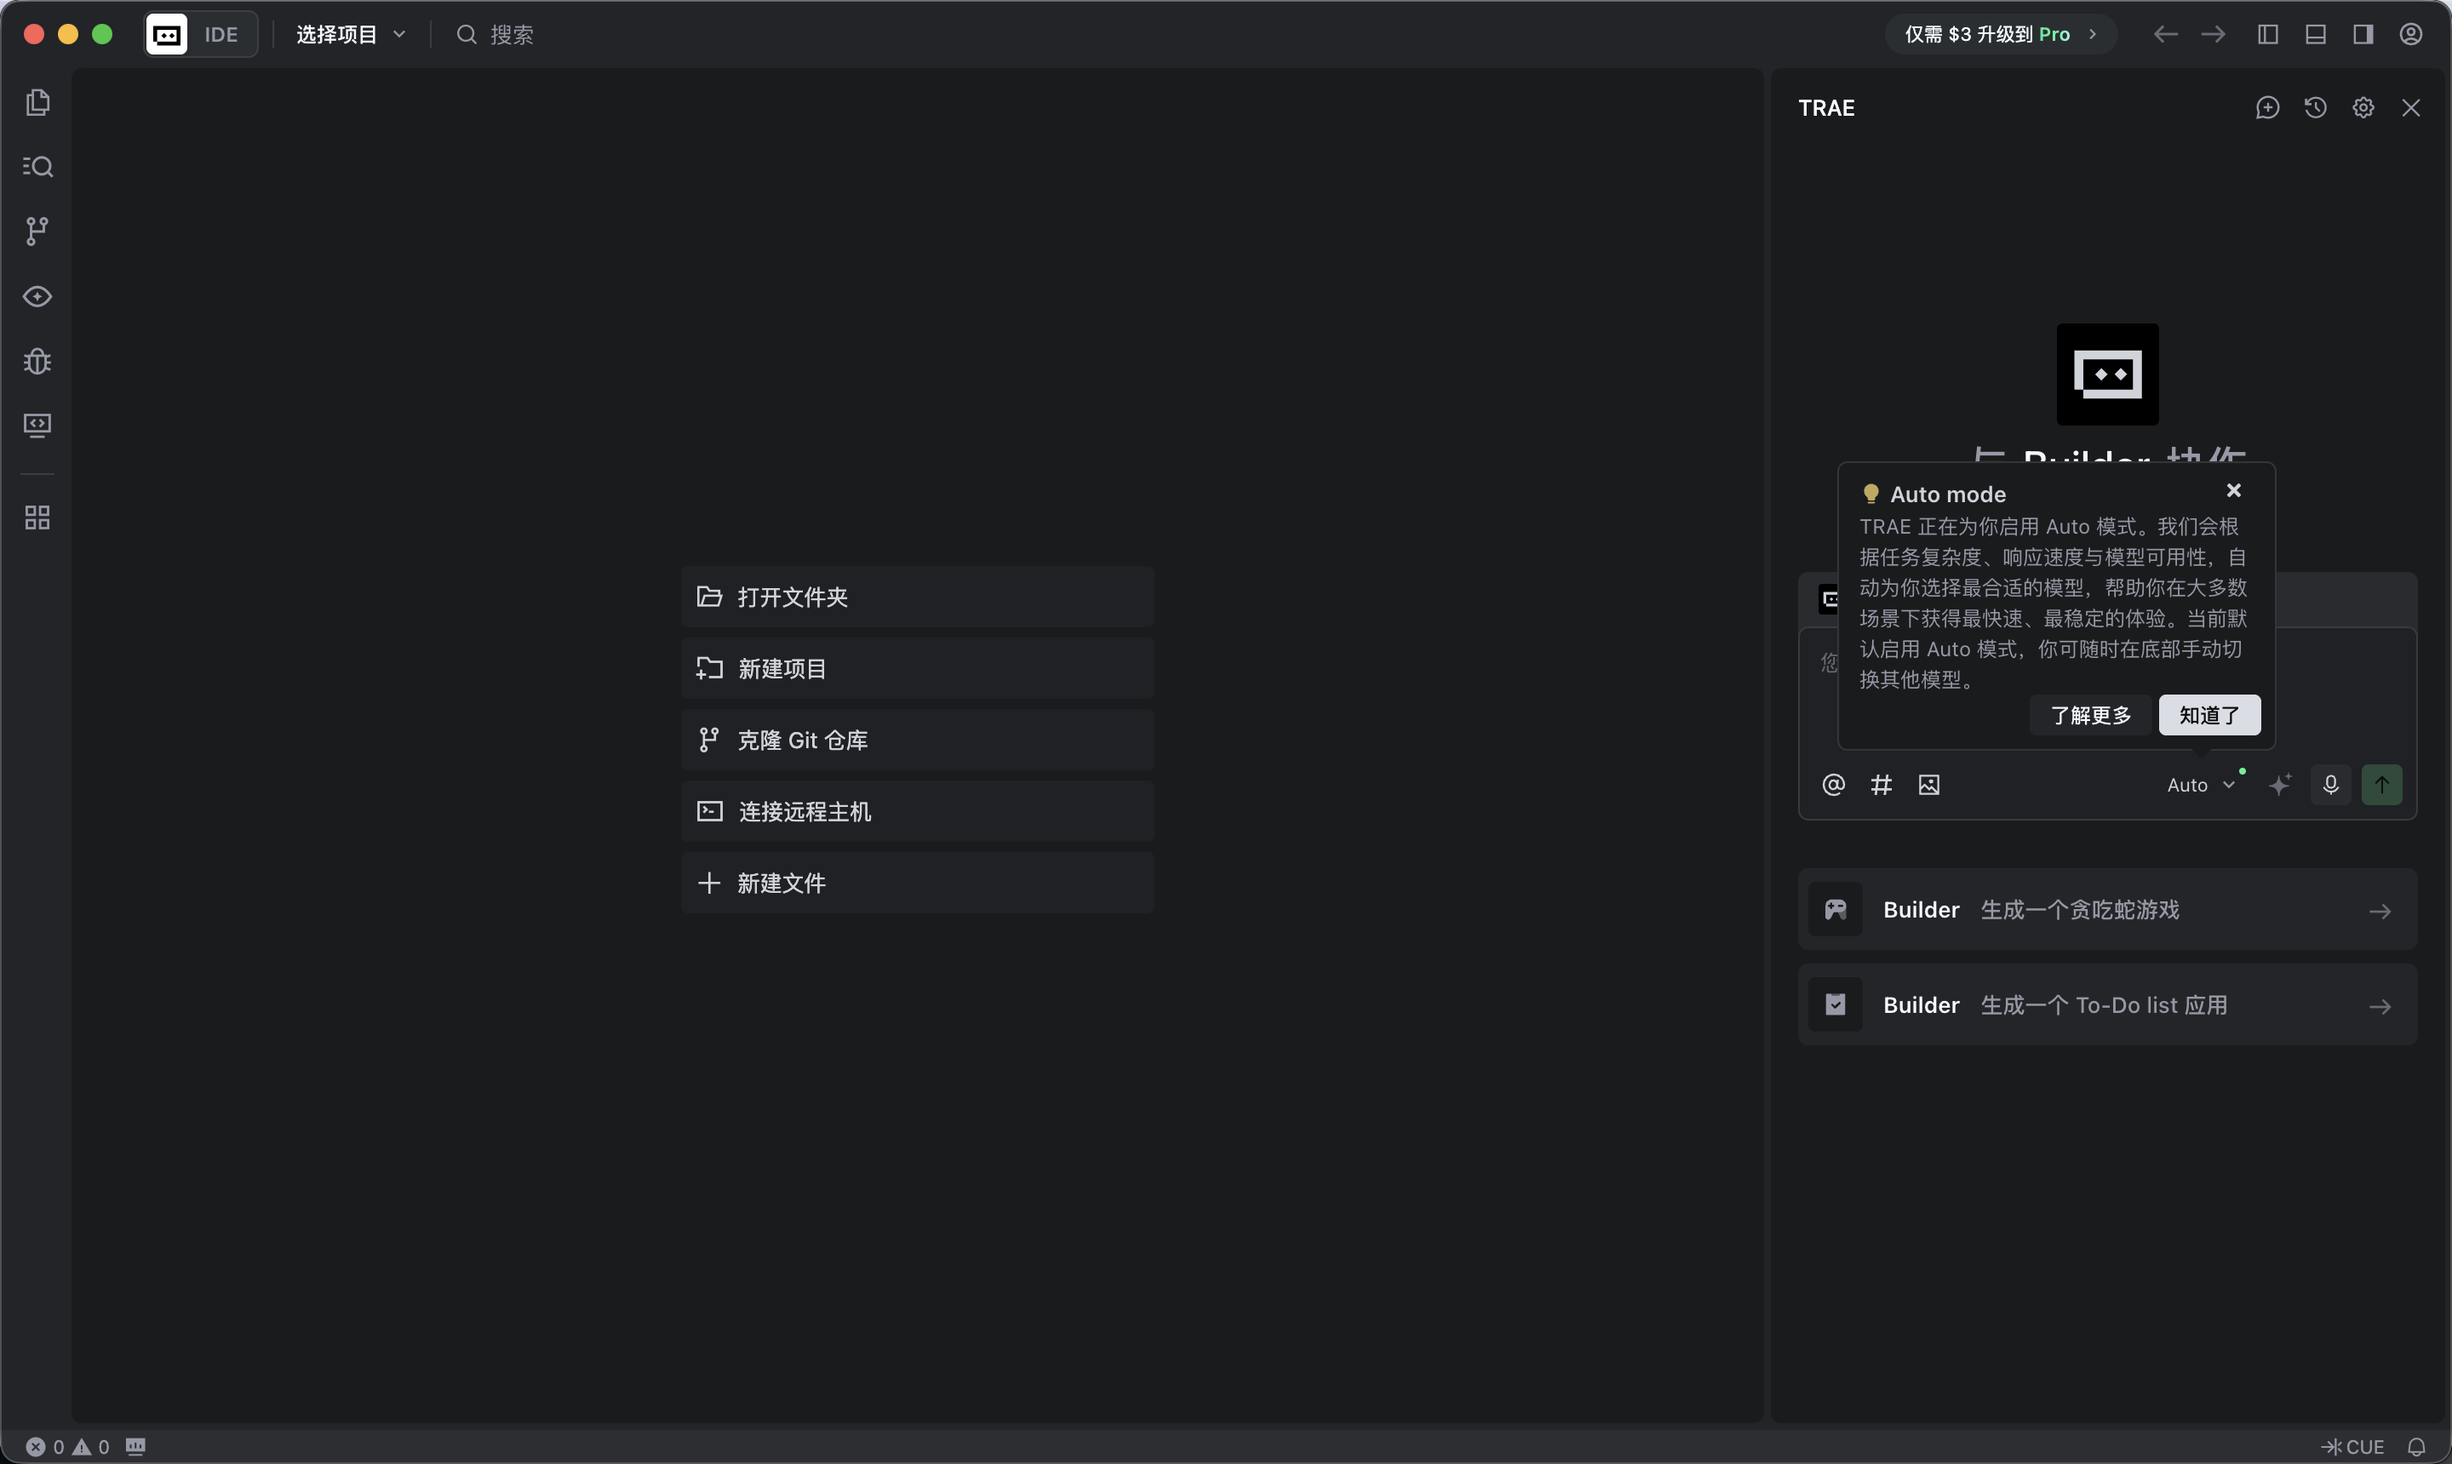Click the 知道了 button

2209,715
